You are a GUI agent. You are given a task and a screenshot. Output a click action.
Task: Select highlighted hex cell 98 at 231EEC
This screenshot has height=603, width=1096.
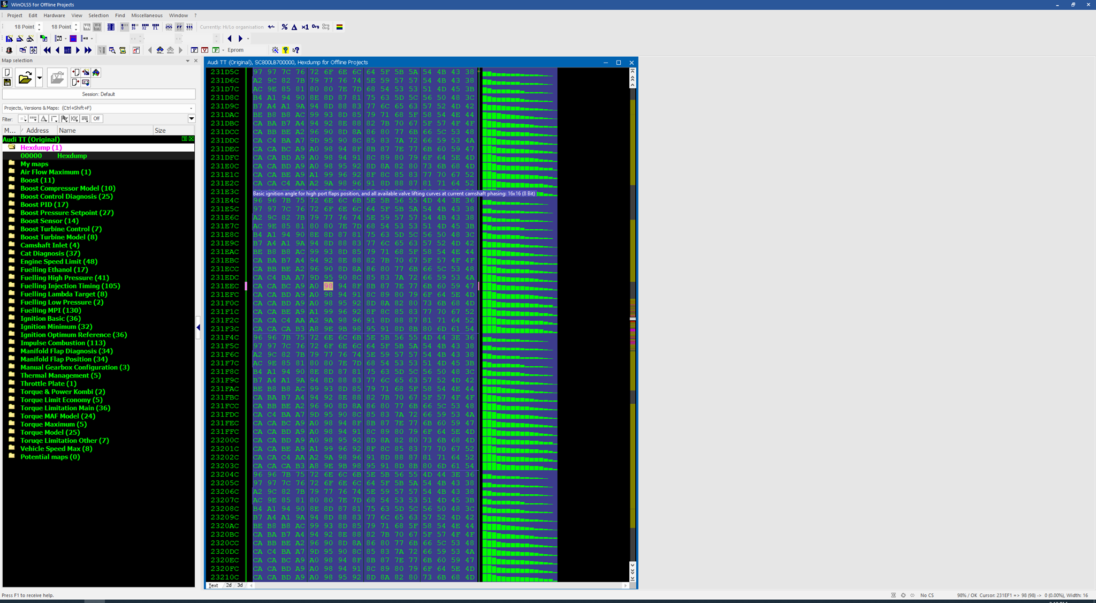coord(328,286)
